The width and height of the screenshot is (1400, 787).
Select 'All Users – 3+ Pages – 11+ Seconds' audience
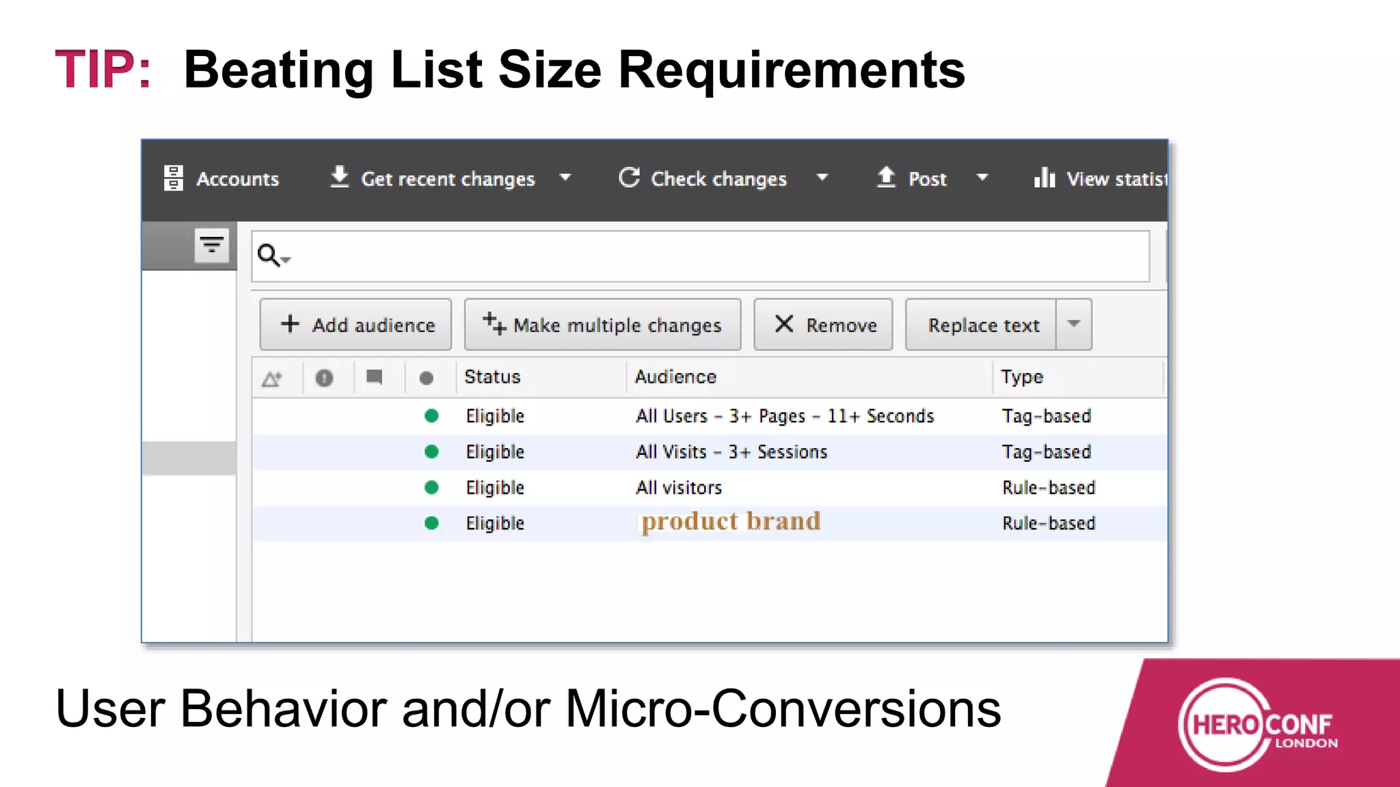pyautogui.click(x=785, y=416)
